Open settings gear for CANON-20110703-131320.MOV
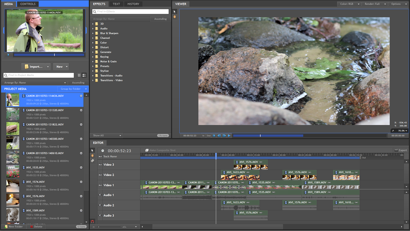The width and height of the screenshot is (410, 231). (81, 110)
